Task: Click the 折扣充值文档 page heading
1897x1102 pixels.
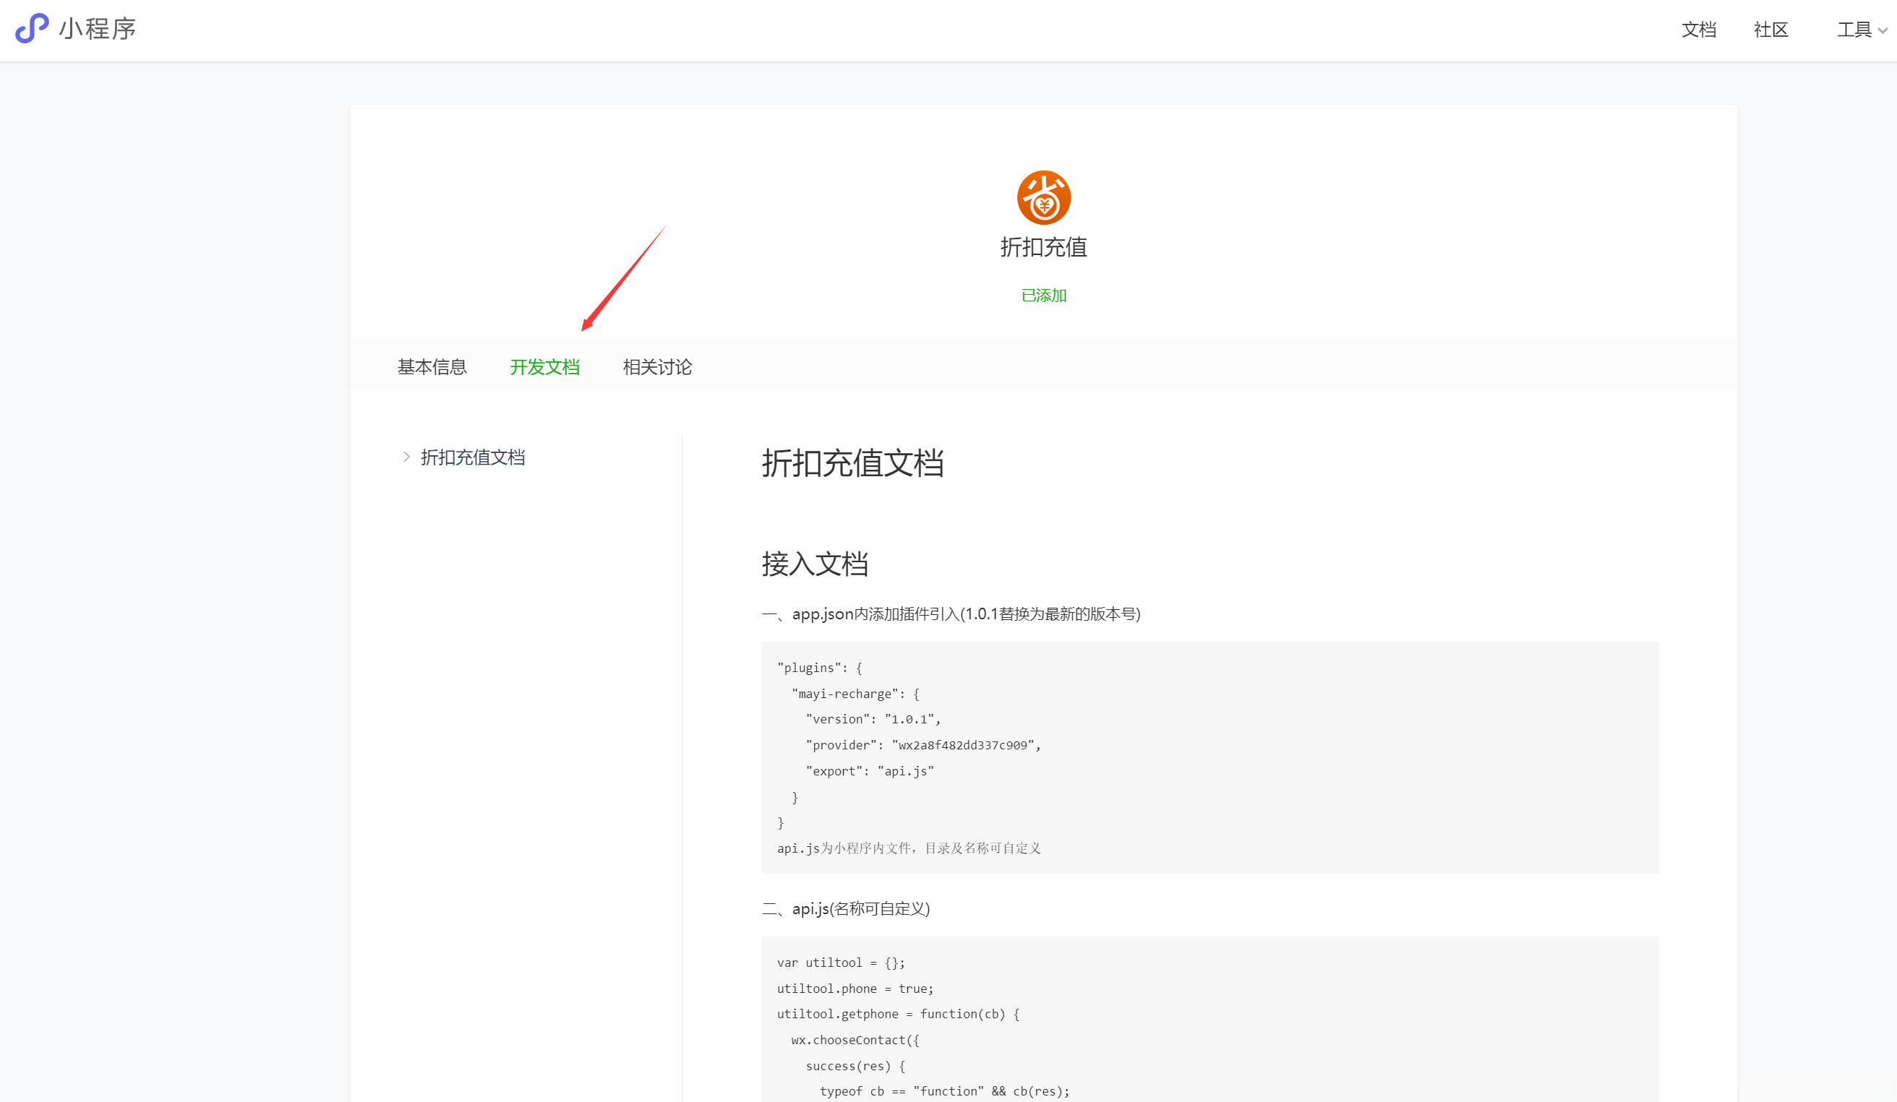Action: tap(854, 465)
